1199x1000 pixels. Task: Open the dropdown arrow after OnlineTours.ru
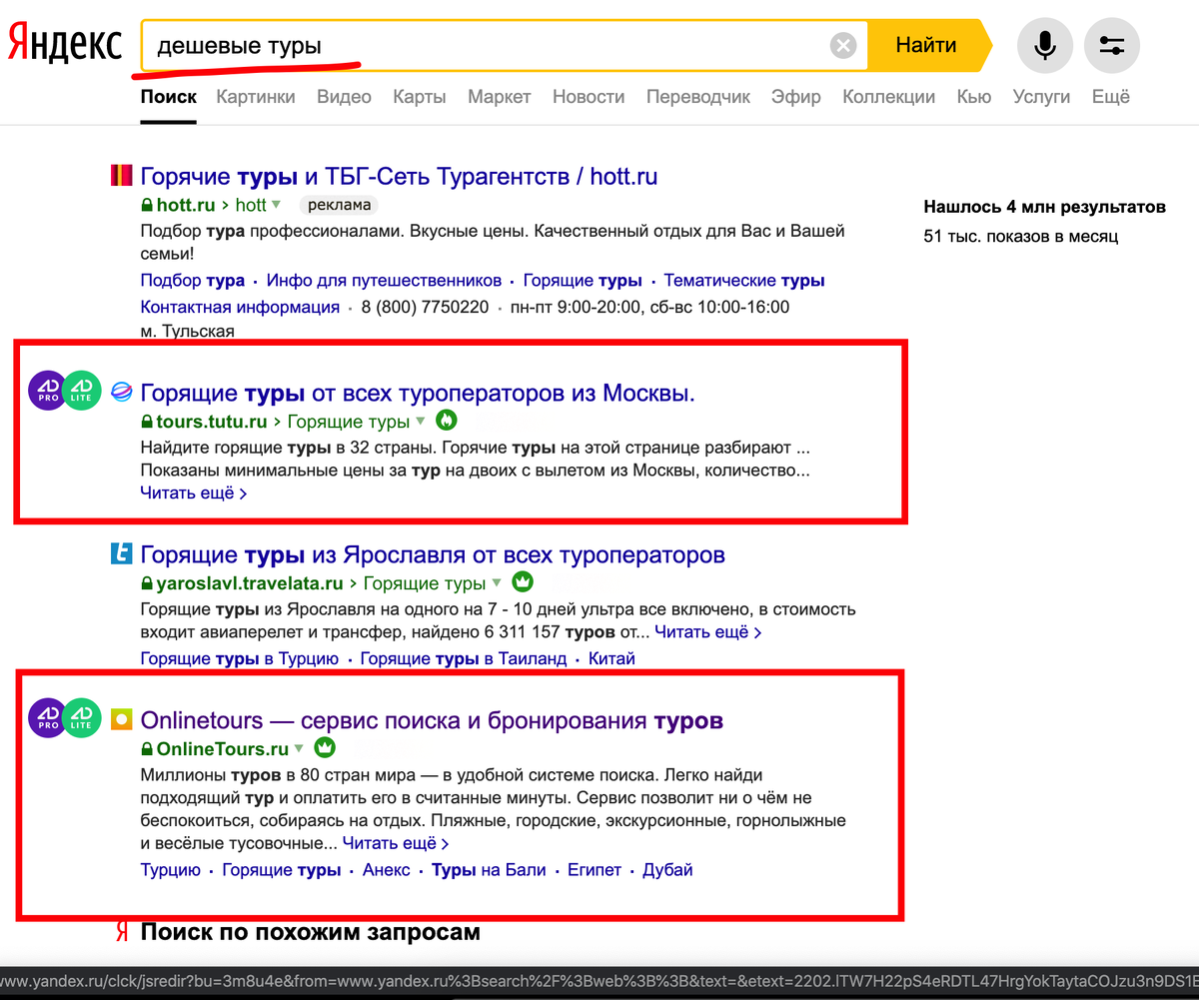[x=299, y=749]
